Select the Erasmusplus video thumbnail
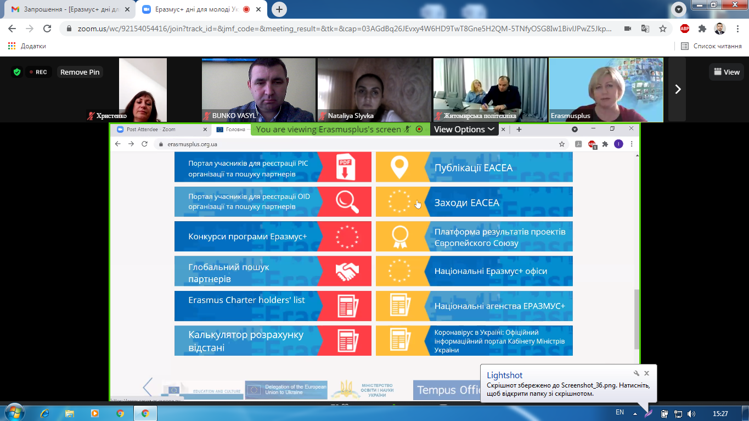 tap(606, 89)
